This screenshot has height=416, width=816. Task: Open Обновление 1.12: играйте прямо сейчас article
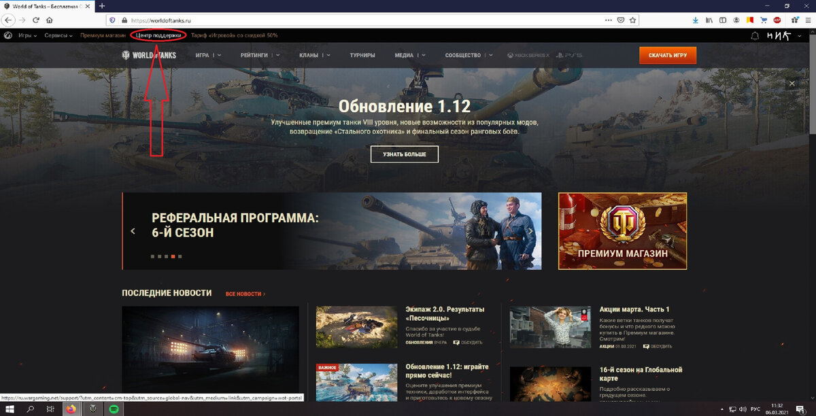pyautogui.click(x=447, y=371)
